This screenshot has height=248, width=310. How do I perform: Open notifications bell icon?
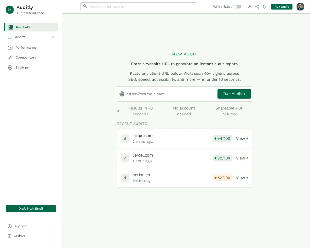pyautogui.click(x=264, y=7)
